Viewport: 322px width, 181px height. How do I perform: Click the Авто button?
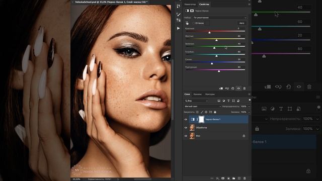click(242, 23)
